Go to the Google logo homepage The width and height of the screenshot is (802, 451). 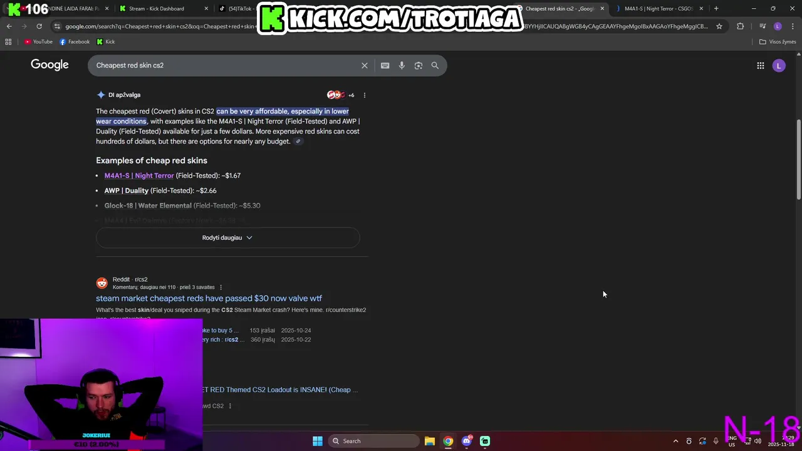click(x=49, y=65)
